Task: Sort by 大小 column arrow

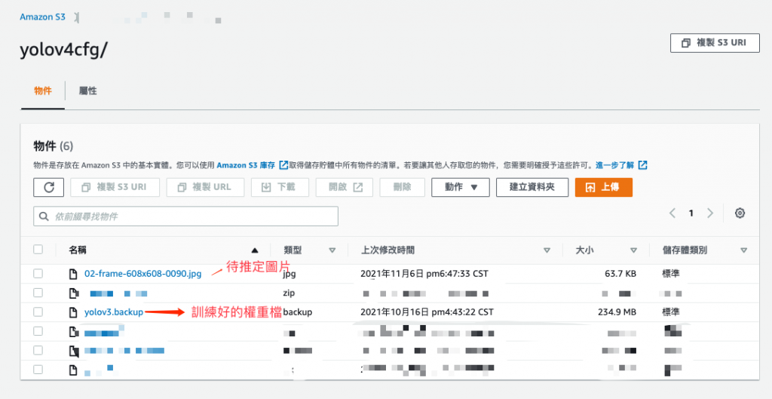Action: 633,250
